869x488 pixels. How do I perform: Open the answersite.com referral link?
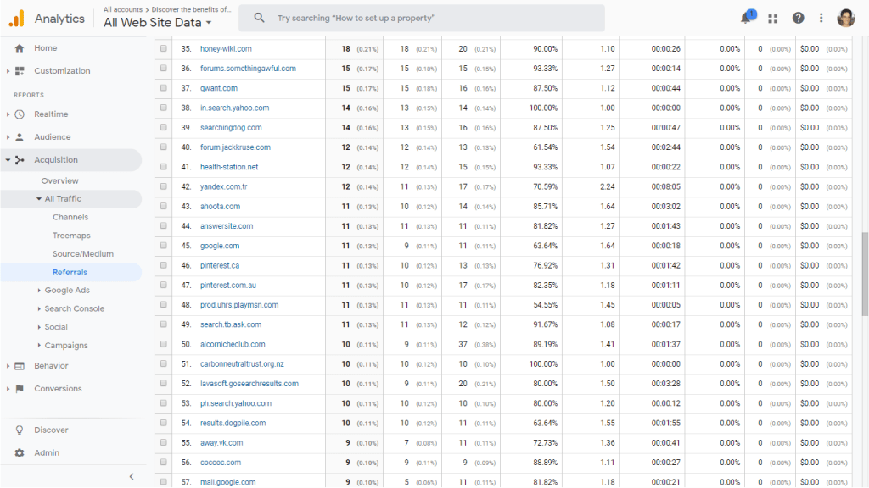coord(226,226)
